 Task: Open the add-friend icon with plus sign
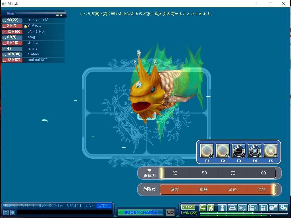(x=253, y=208)
